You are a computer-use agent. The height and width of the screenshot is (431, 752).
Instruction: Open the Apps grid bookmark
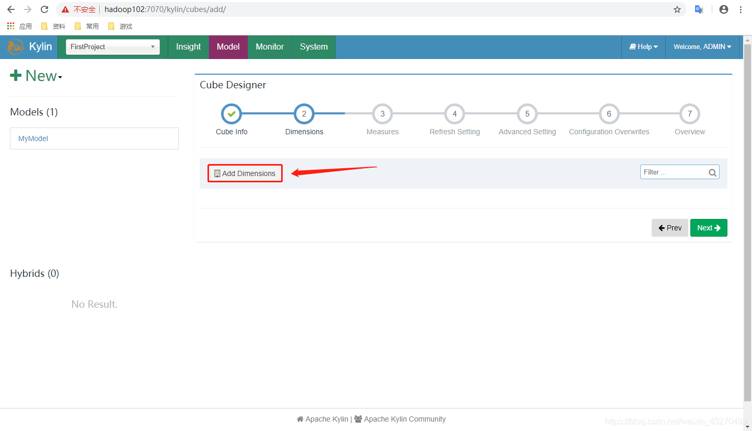[19, 26]
